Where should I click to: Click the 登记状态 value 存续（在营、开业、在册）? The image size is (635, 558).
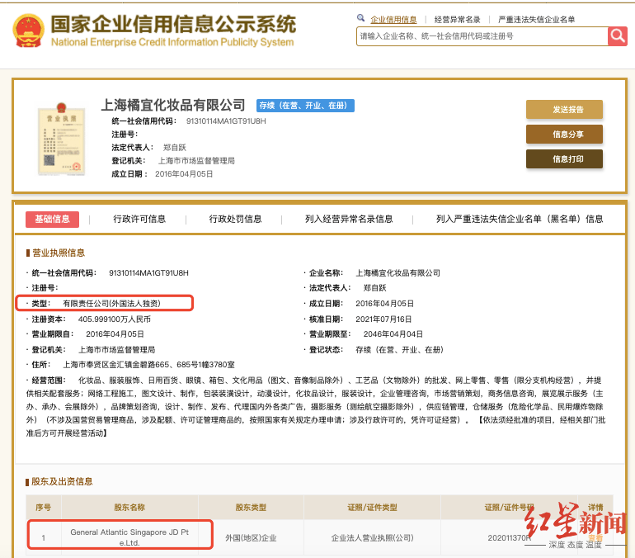pos(399,350)
